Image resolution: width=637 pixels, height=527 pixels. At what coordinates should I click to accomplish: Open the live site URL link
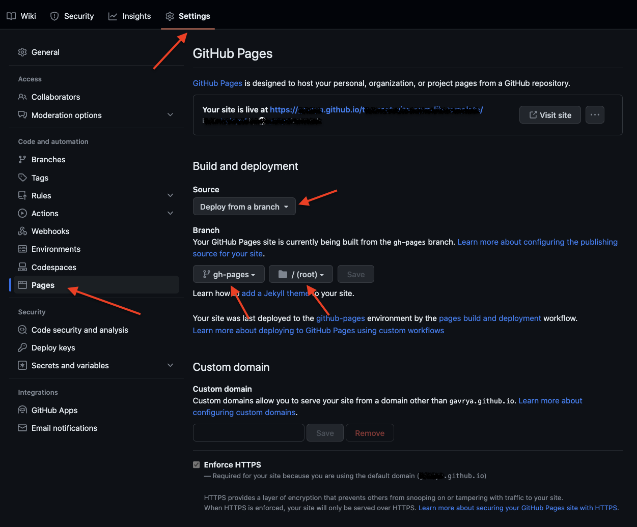376,109
